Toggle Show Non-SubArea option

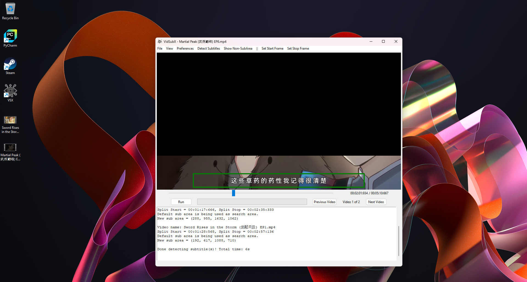pos(238,49)
